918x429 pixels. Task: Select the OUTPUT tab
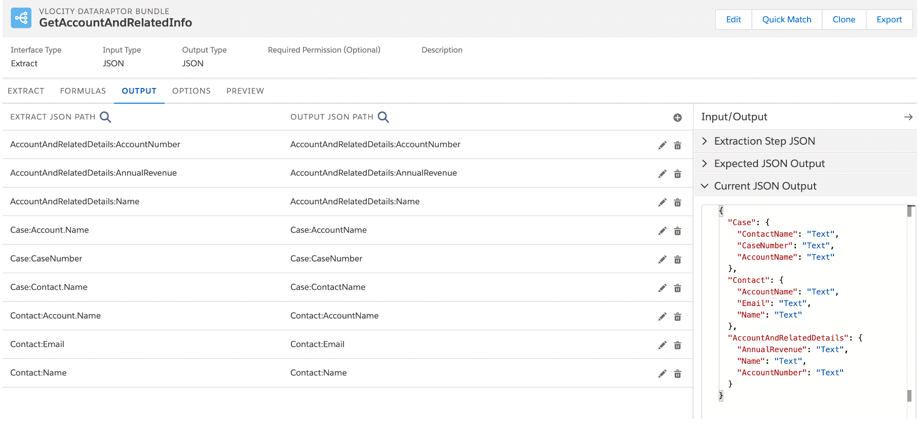point(139,91)
